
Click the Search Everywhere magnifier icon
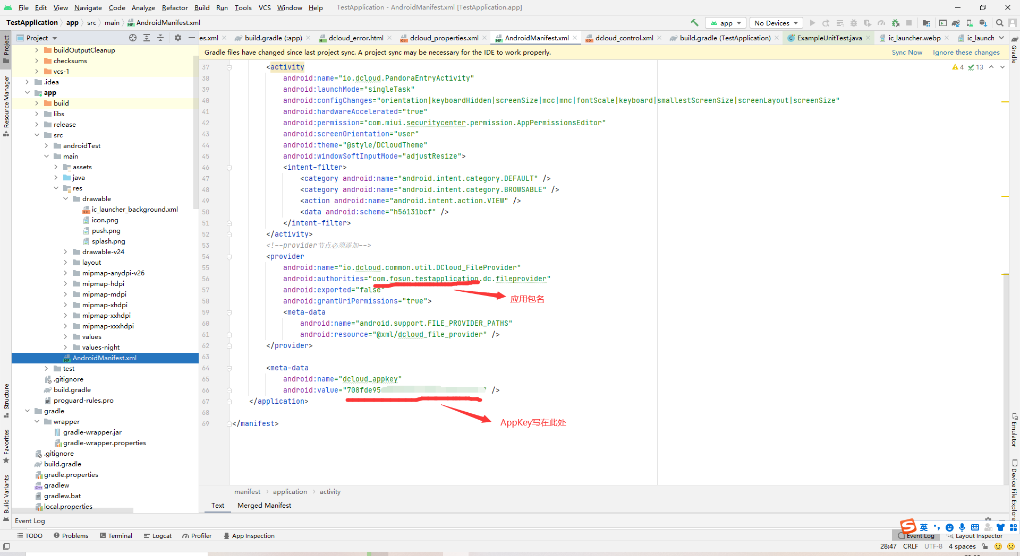click(x=1000, y=23)
